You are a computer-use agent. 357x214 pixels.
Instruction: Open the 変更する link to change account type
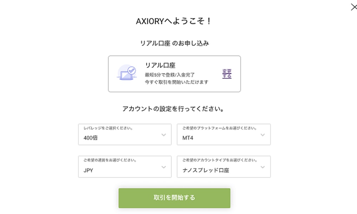click(226, 73)
